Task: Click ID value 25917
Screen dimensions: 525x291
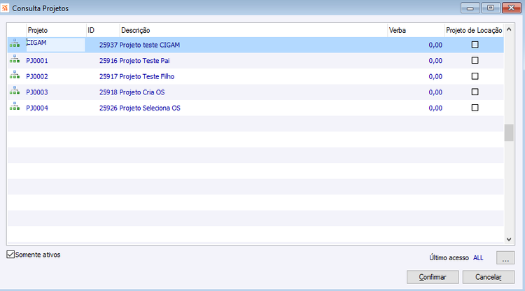Action: (x=108, y=76)
